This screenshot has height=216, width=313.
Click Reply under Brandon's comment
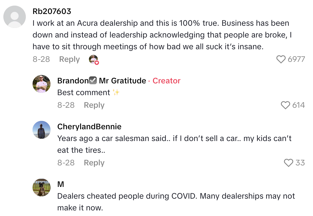coord(94,105)
